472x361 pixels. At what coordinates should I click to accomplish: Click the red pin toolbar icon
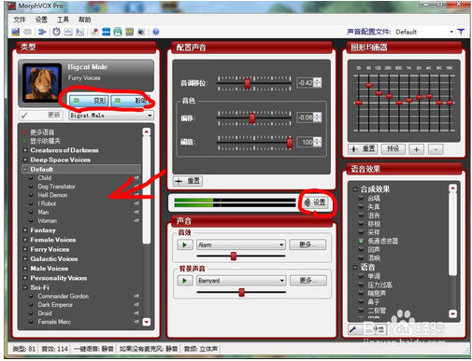(95, 32)
